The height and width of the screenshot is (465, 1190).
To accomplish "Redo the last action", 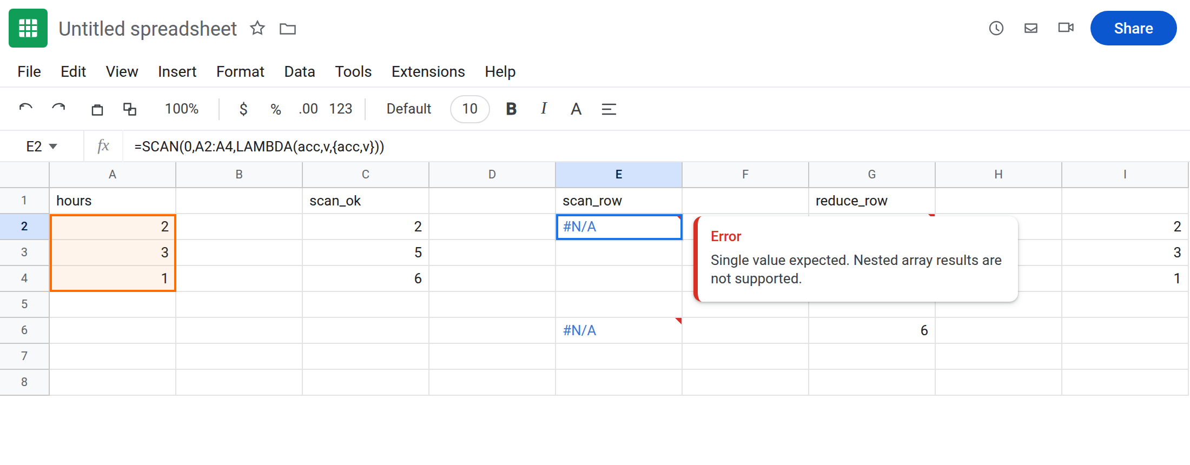I will point(58,109).
